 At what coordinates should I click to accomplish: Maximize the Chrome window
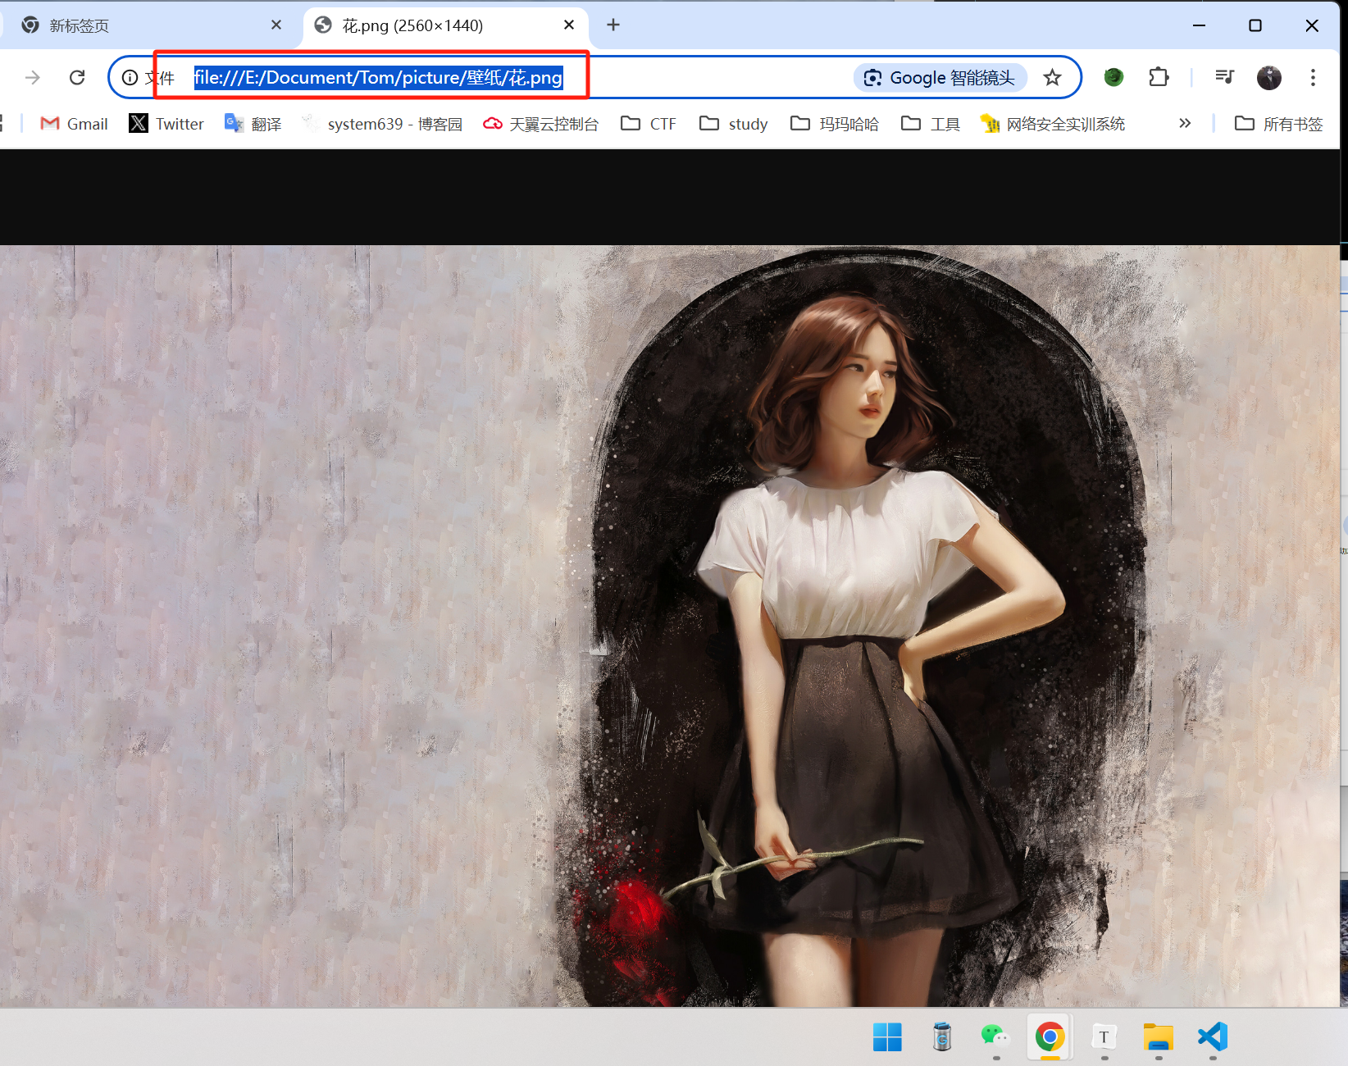(1255, 25)
